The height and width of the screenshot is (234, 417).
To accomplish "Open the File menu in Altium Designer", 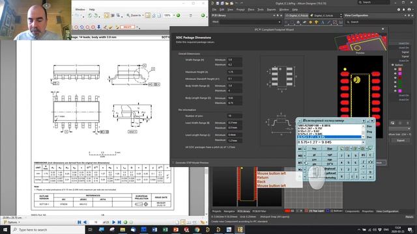I will (x=214, y=10).
